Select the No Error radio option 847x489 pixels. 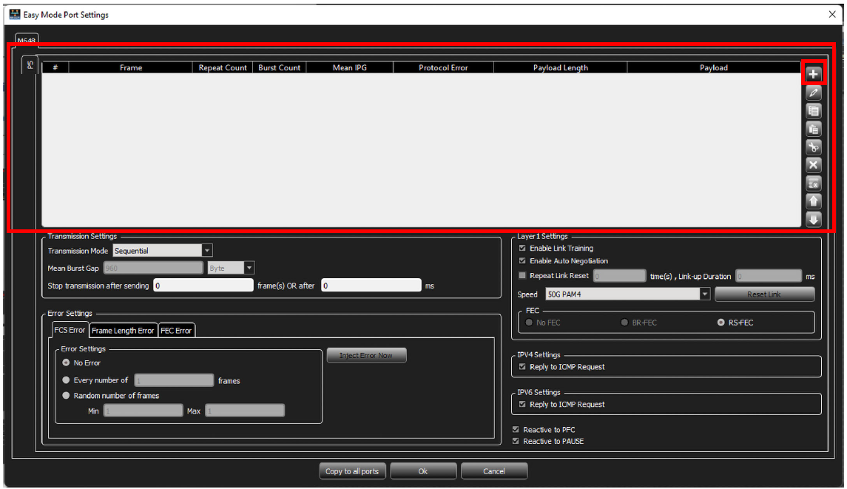coord(66,362)
